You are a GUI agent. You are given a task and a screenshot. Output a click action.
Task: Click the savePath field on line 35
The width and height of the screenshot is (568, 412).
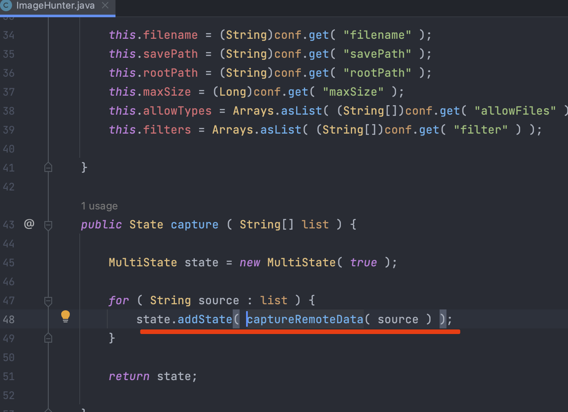[170, 54]
